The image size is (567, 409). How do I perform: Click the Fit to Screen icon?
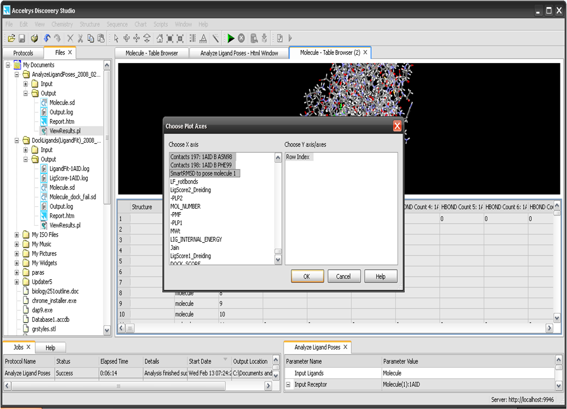coord(170,38)
